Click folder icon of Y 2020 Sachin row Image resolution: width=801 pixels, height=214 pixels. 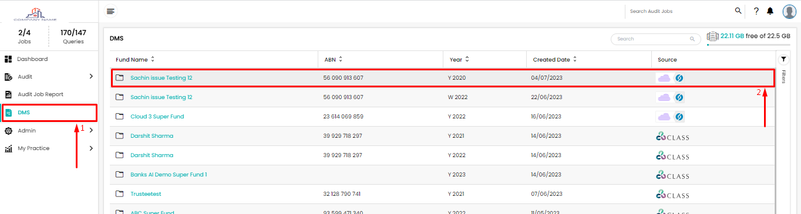click(x=120, y=78)
